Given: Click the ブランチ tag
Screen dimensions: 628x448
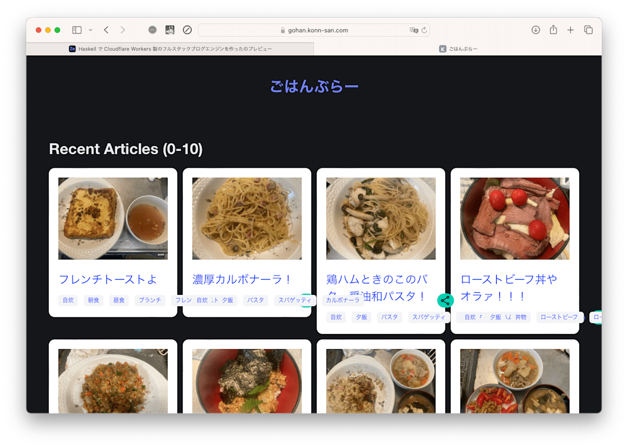Looking at the screenshot, I should pos(150,301).
